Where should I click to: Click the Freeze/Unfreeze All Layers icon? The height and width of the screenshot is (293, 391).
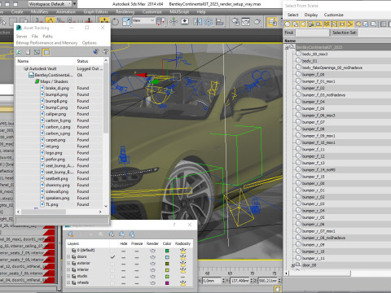(132, 234)
